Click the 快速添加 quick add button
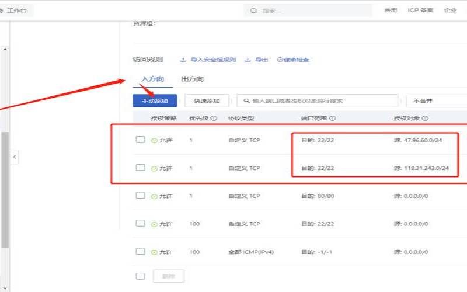This screenshot has height=292, width=467. coord(207,100)
